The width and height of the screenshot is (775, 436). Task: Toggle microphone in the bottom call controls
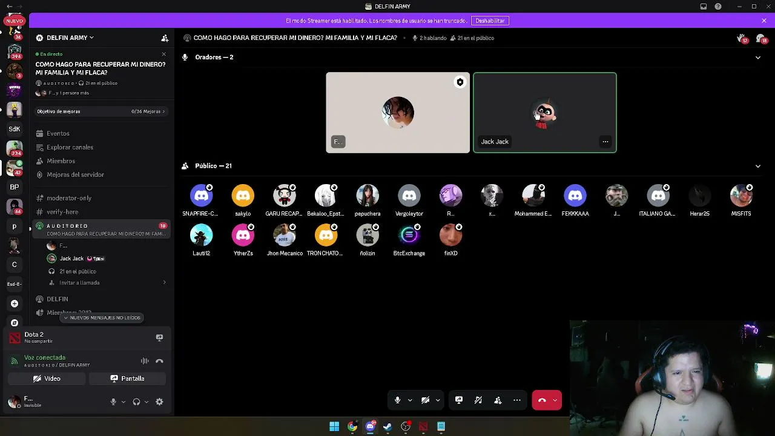coord(397,400)
